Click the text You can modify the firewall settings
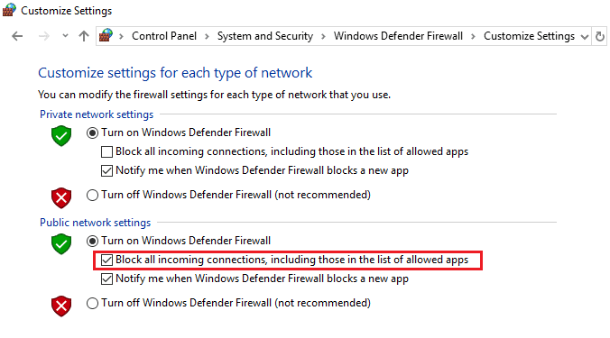The image size is (610, 338). (214, 95)
